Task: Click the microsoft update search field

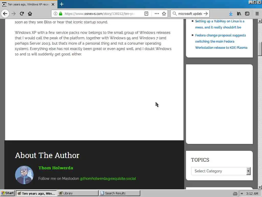Action: (x=190, y=14)
